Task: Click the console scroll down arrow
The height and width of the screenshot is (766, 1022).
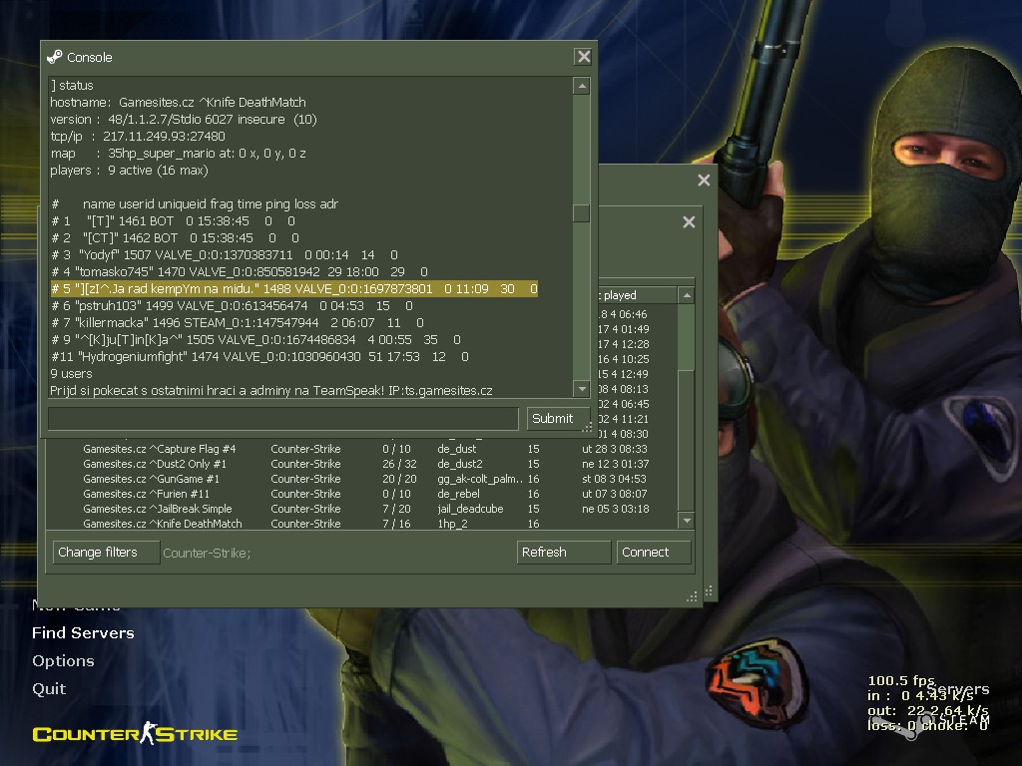Action: (582, 389)
